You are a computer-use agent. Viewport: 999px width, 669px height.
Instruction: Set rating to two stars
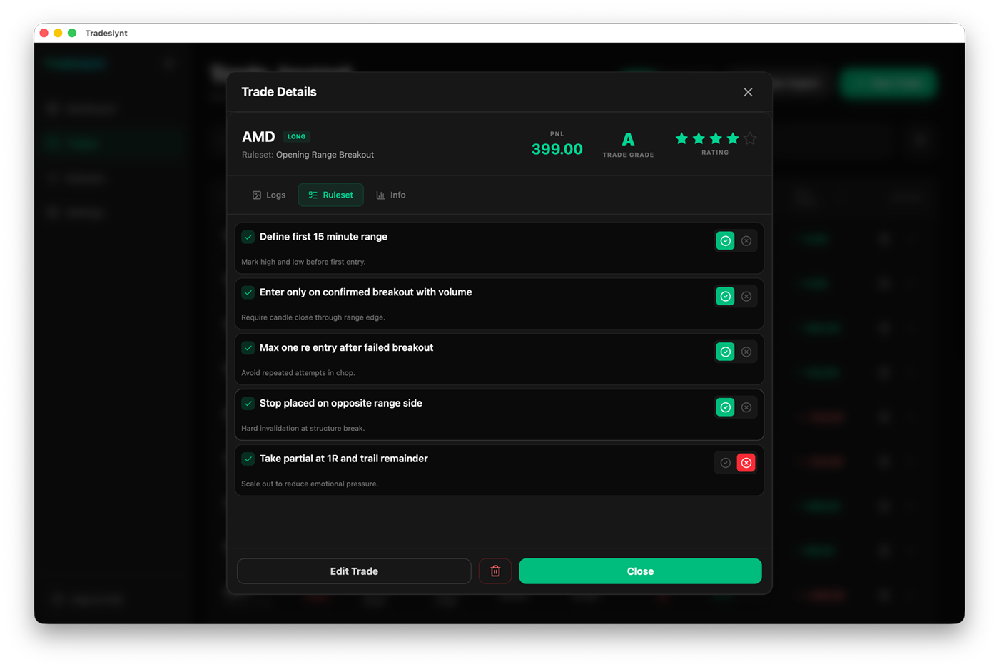699,138
